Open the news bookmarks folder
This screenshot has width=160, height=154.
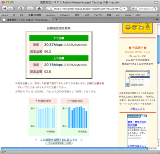[6, 15]
